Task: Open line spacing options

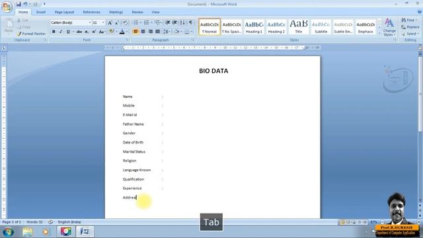Action: click(x=167, y=32)
